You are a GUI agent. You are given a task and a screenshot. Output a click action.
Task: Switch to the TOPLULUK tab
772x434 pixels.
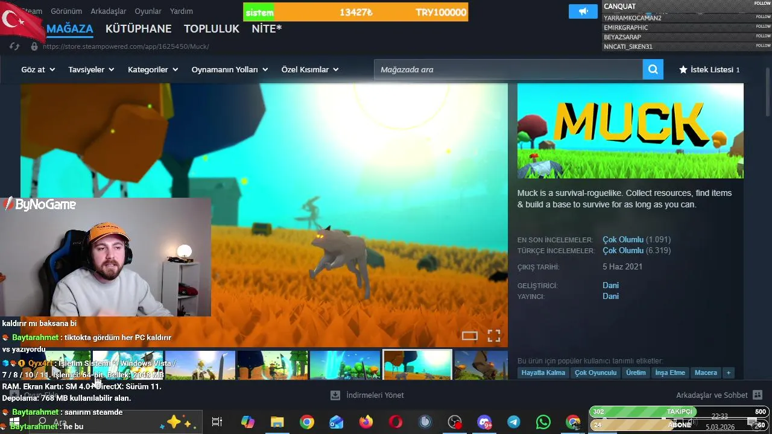(212, 29)
